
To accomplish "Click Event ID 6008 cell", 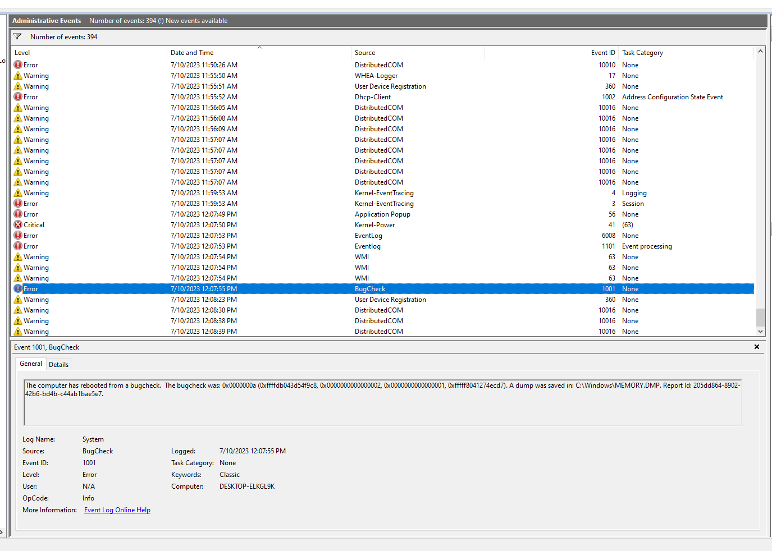I will point(609,236).
